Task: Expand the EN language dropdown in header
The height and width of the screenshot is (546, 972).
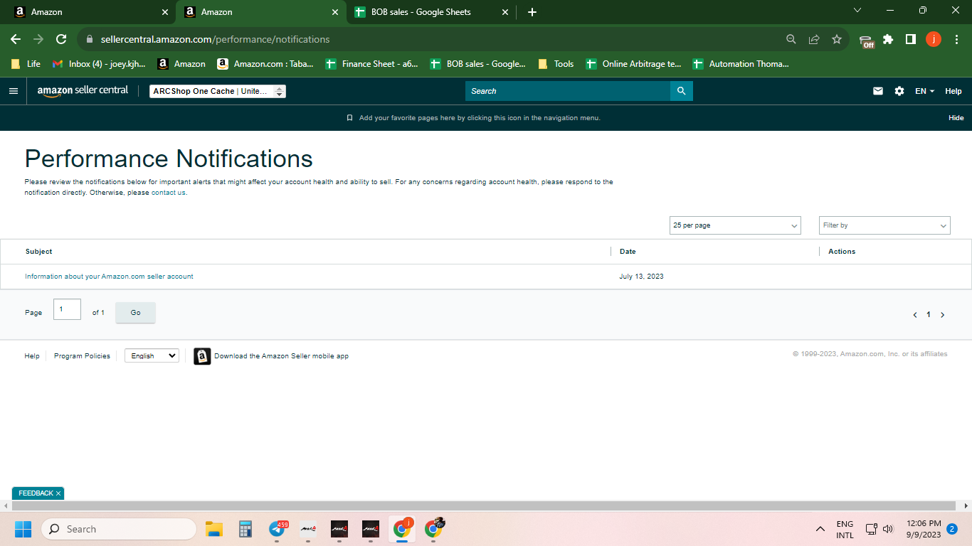Action: click(x=924, y=91)
